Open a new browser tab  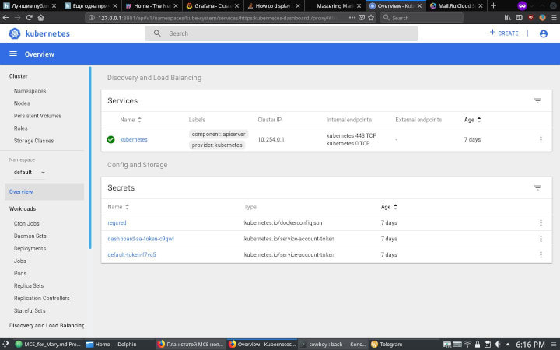click(x=493, y=5)
